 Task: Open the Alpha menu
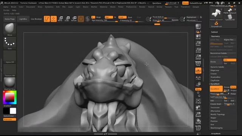click(x=6, y=7)
